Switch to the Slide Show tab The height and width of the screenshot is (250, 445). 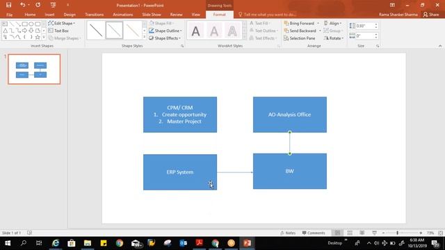[x=152, y=15]
